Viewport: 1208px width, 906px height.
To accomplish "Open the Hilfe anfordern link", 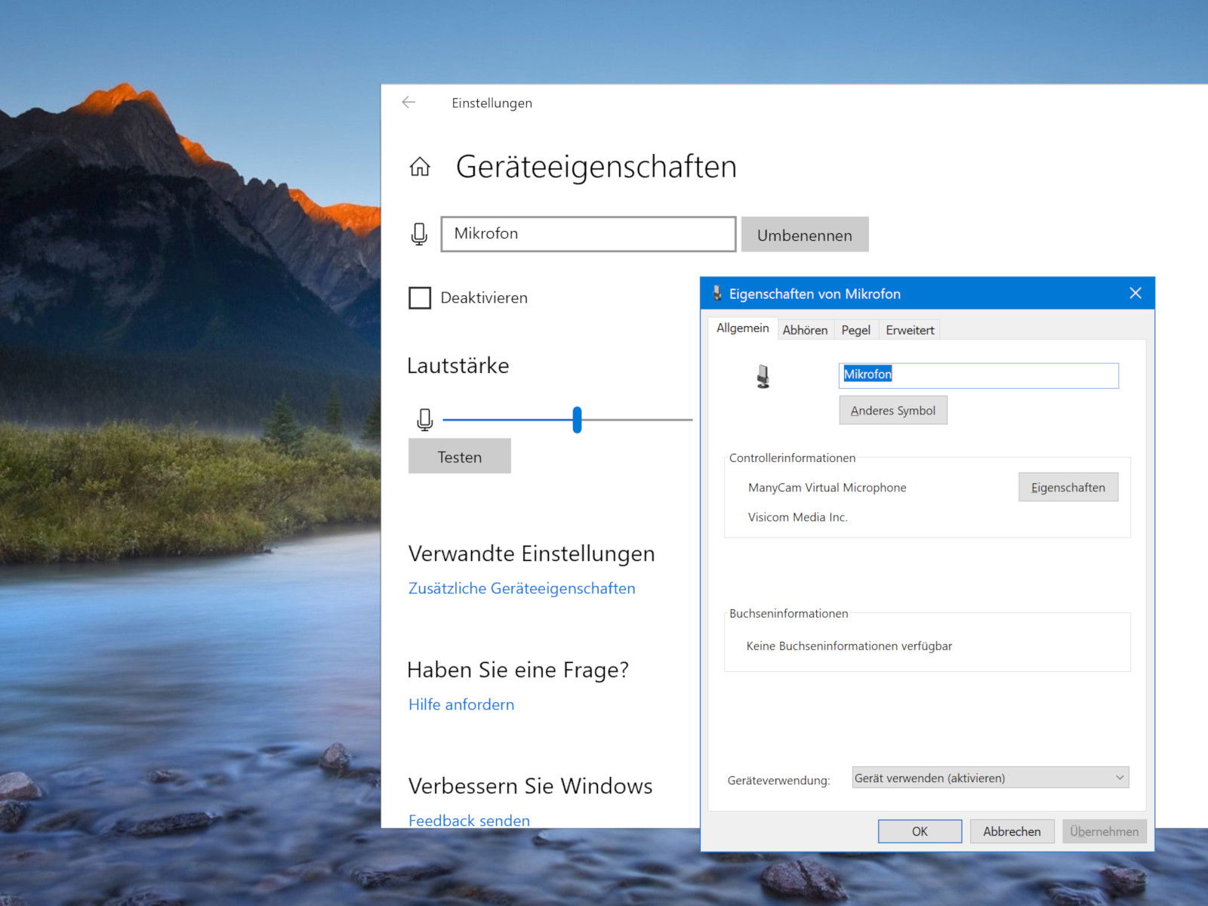I will point(461,704).
